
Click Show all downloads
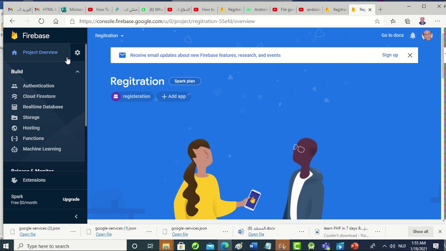(421, 231)
